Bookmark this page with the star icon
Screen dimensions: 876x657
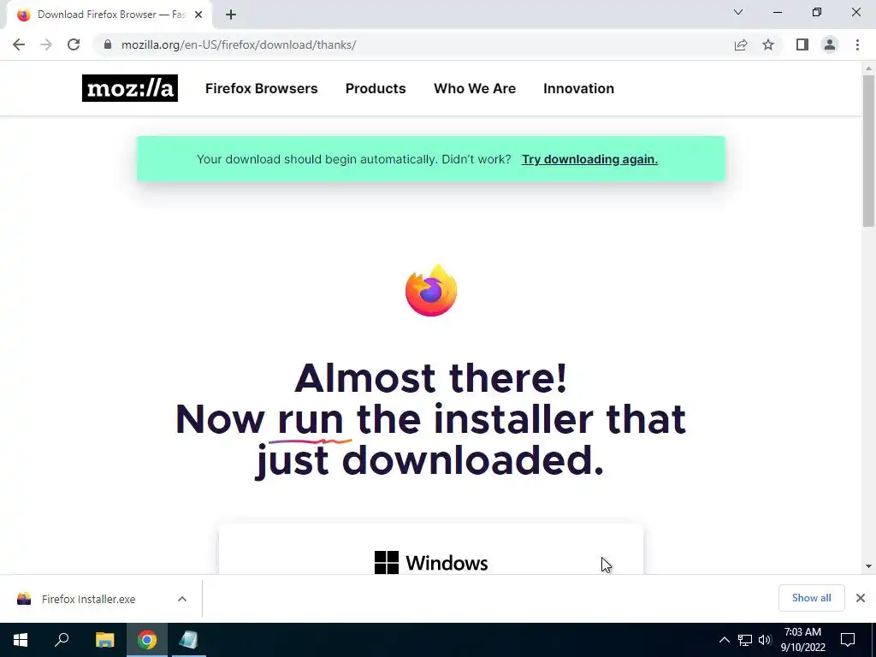click(x=768, y=44)
